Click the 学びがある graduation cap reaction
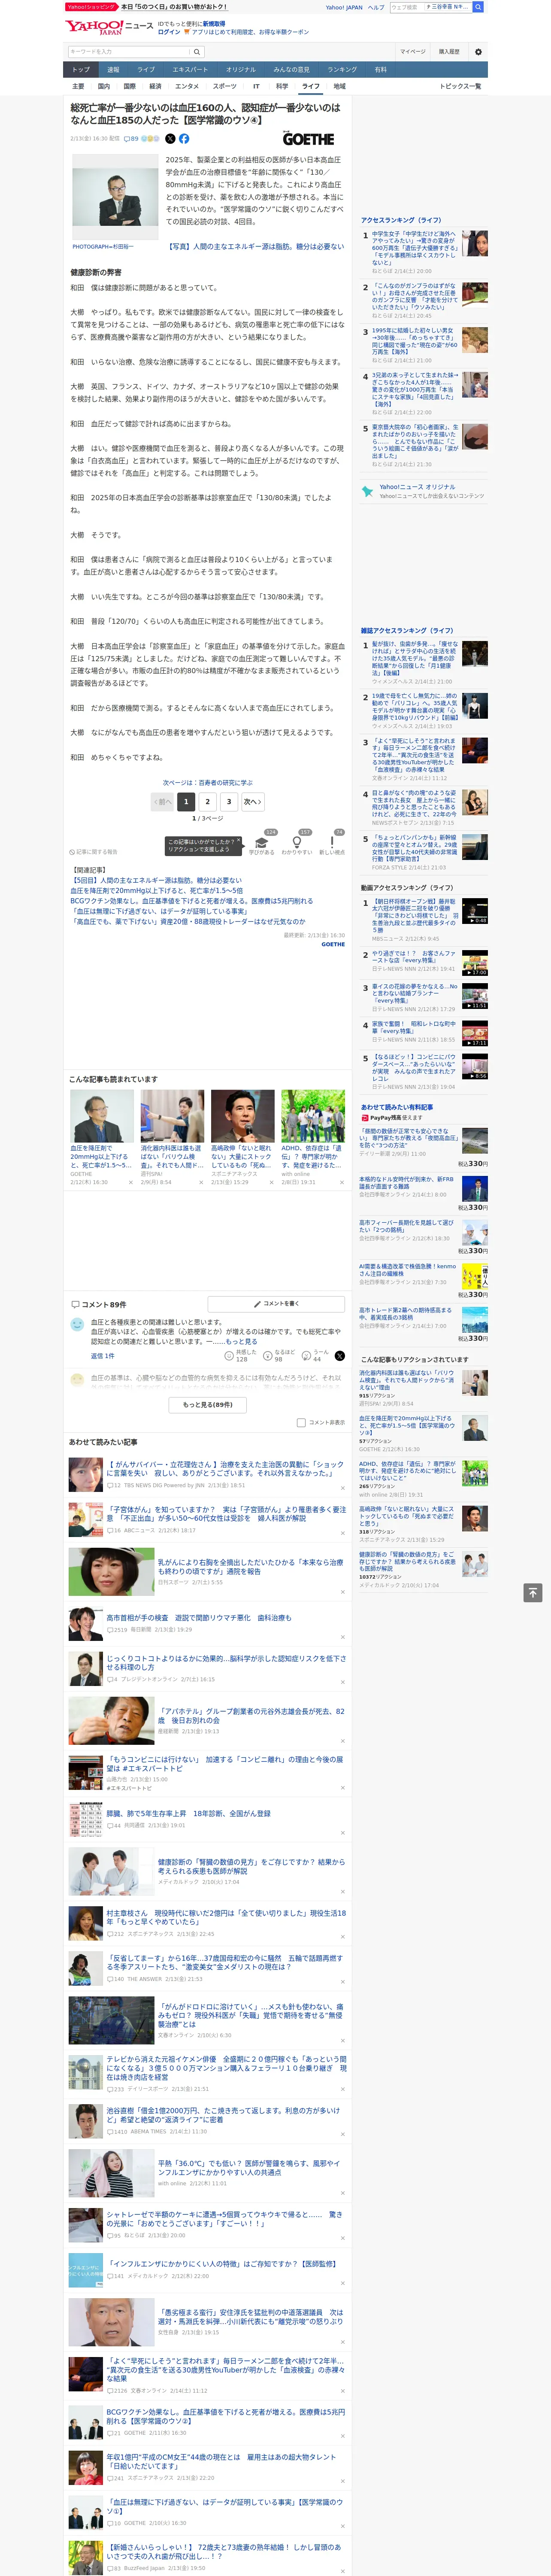Screen dimensions: 551x2576 point(262,843)
